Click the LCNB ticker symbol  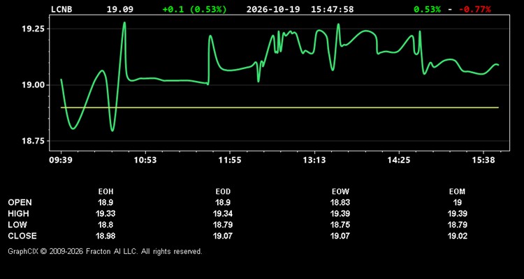[61, 9]
